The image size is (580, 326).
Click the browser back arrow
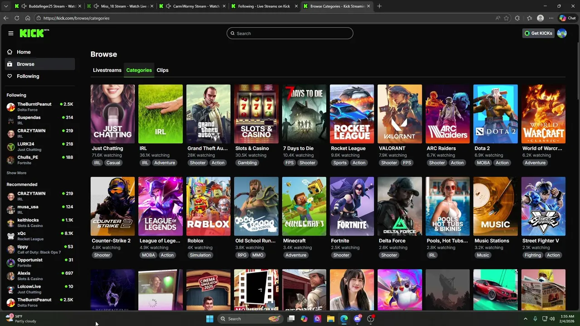click(x=6, y=18)
